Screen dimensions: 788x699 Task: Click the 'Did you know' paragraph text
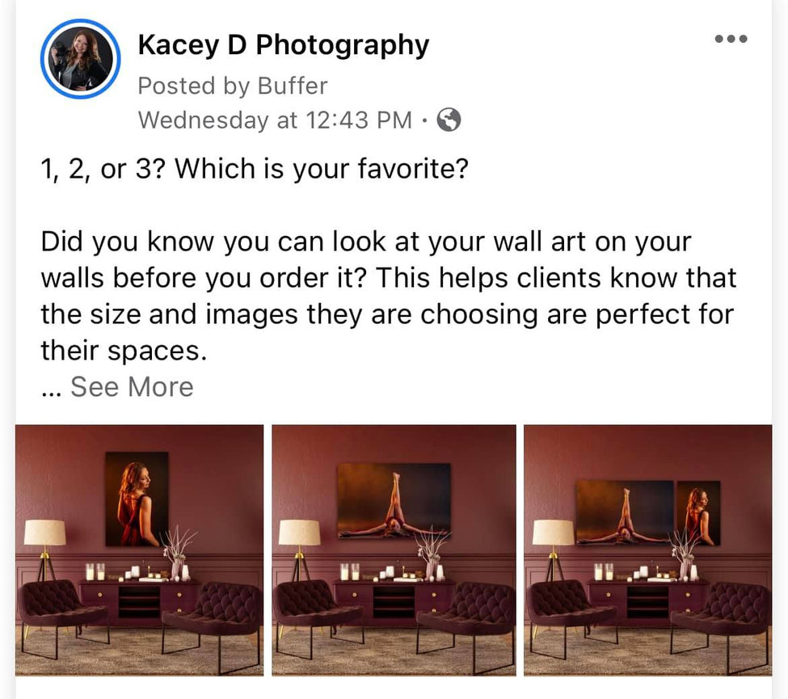tap(388, 296)
